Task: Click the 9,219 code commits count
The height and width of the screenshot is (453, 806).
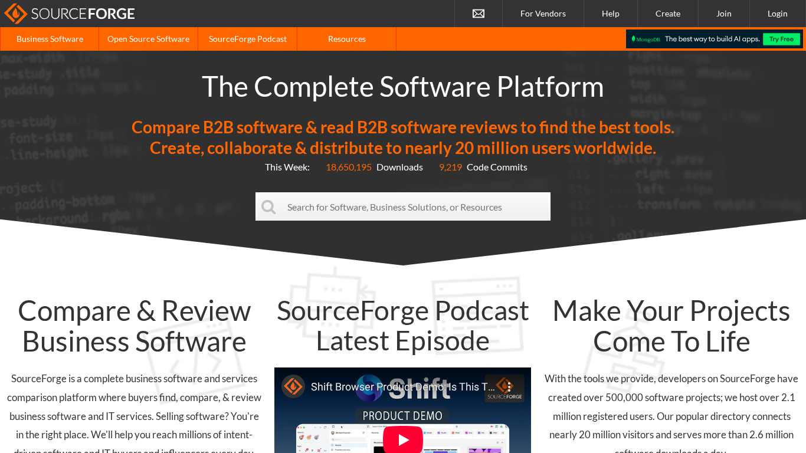Action: pyautogui.click(x=450, y=167)
